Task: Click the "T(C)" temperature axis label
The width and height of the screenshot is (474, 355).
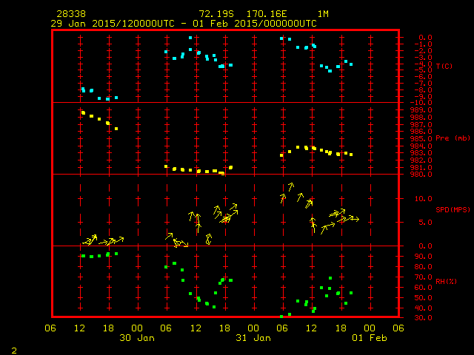Action: [444, 66]
